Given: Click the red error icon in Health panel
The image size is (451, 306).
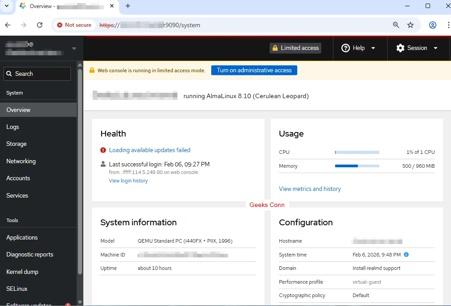Looking at the screenshot, I should click(x=103, y=150).
